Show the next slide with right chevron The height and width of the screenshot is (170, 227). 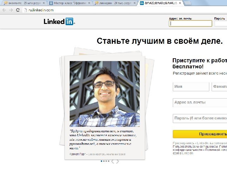tap(117, 161)
